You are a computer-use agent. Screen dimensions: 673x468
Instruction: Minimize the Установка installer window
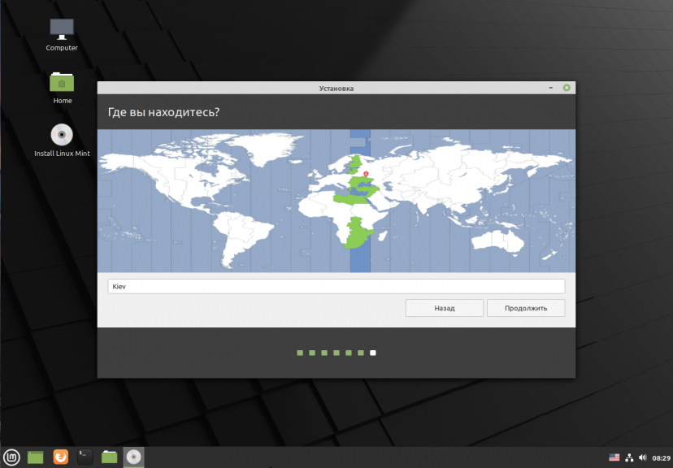tap(551, 88)
